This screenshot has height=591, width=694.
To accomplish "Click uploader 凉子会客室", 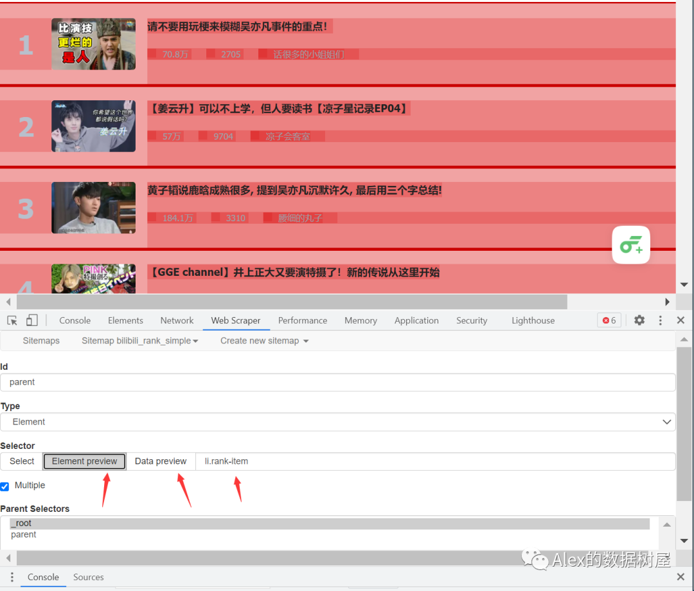I will [288, 136].
